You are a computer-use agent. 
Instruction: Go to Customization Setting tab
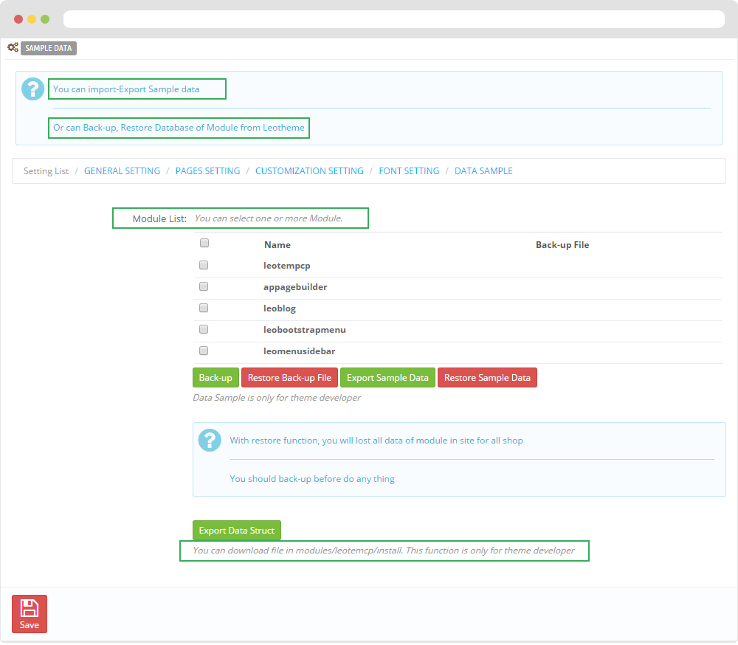(x=309, y=171)
